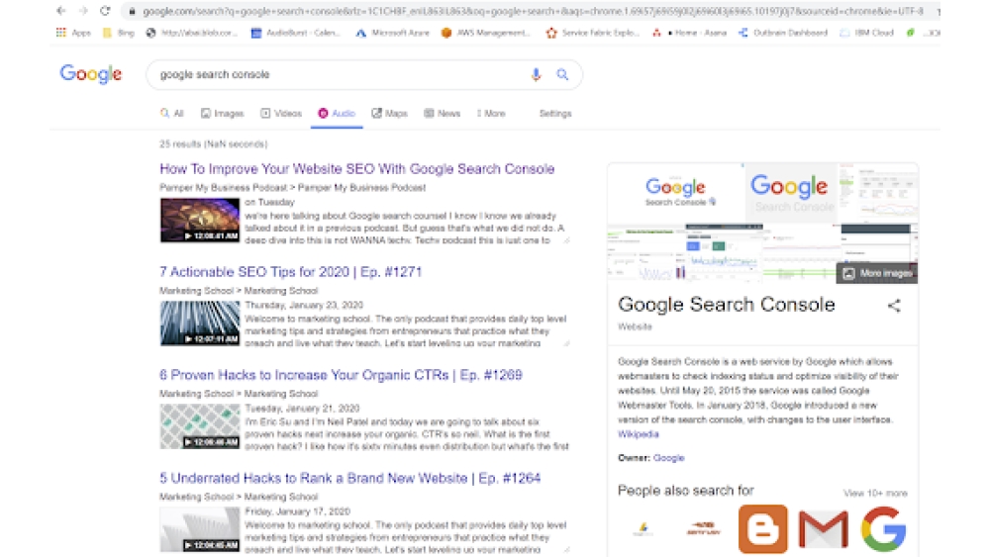The height and width of the screenshot is (557, 990).
Task: Click the Tuesday, January 21, 2020 date text
Action: pyautogui.click(x=302, y=409)
